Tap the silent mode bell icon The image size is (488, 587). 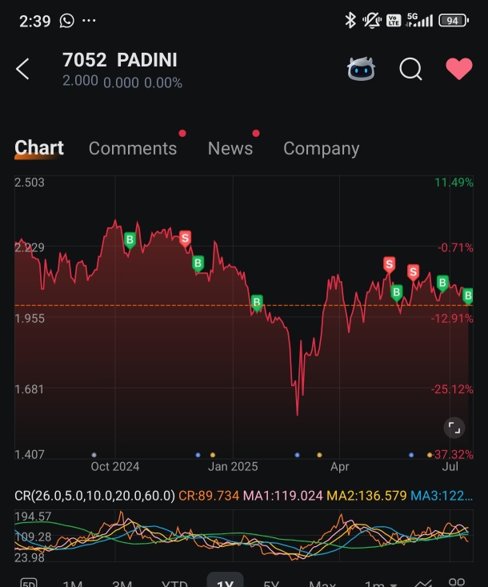click(372, 20)
